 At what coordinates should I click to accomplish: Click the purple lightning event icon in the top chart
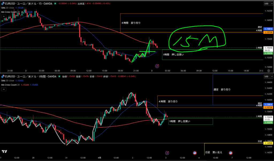coord(158,65)
